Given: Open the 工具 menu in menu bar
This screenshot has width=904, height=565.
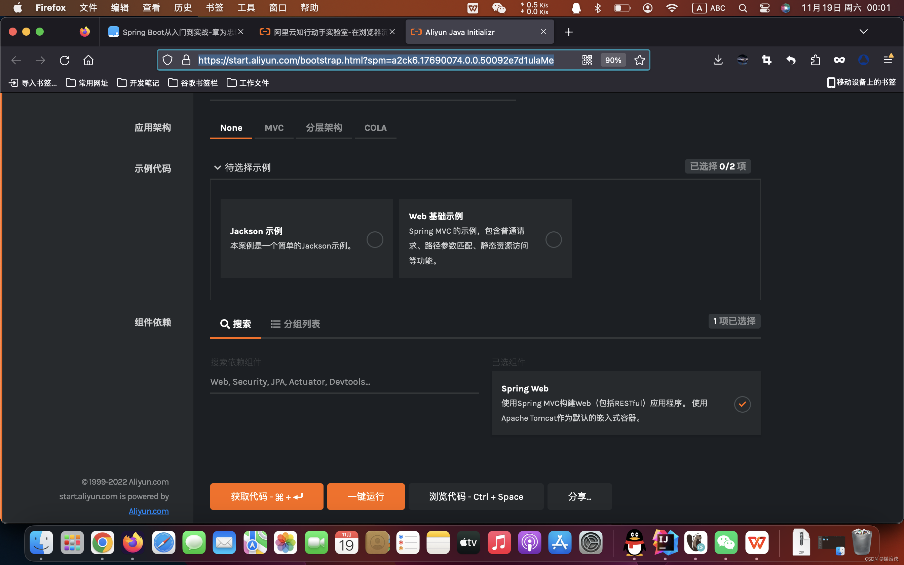Looking at the screenshot, I should point(246,7).
